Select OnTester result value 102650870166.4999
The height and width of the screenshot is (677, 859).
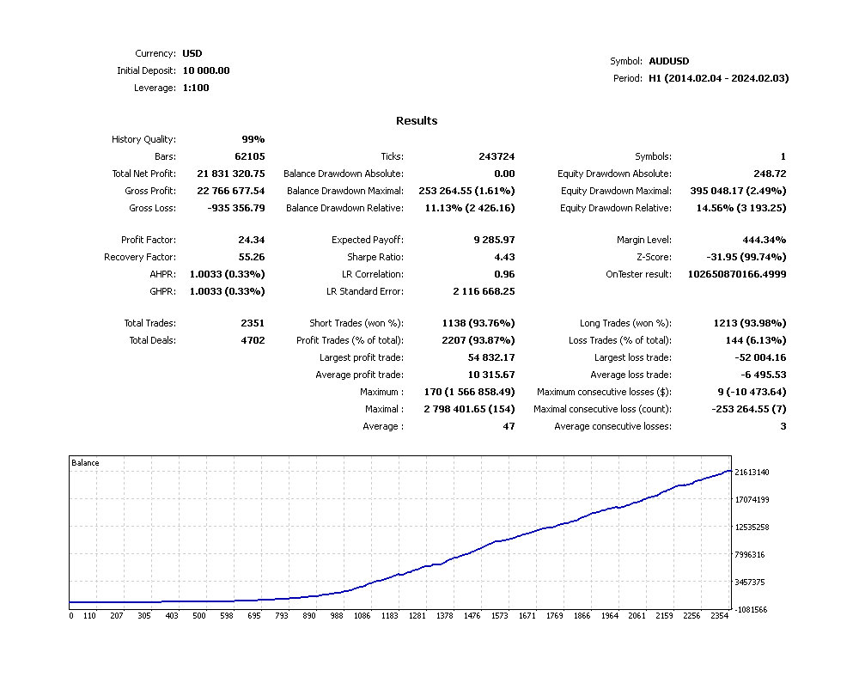(x=737, y=274)
